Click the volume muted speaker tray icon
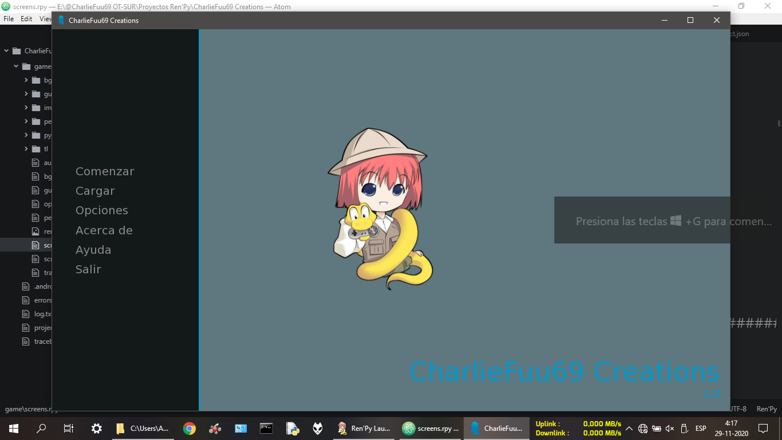This screenshot has height=440, width=782. coord(670,429)
